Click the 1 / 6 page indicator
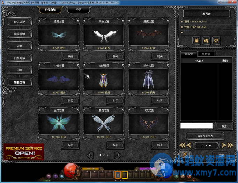Screen dimensions: 238x183 [x=104, y=155]
